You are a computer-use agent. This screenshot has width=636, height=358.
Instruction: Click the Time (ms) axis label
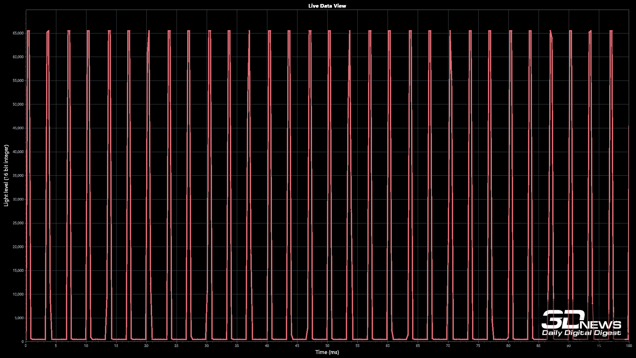pos(327,352)
